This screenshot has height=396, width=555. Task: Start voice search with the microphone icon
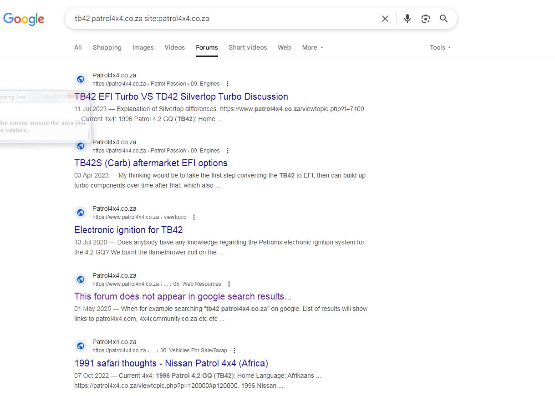[x=407, y=19]
